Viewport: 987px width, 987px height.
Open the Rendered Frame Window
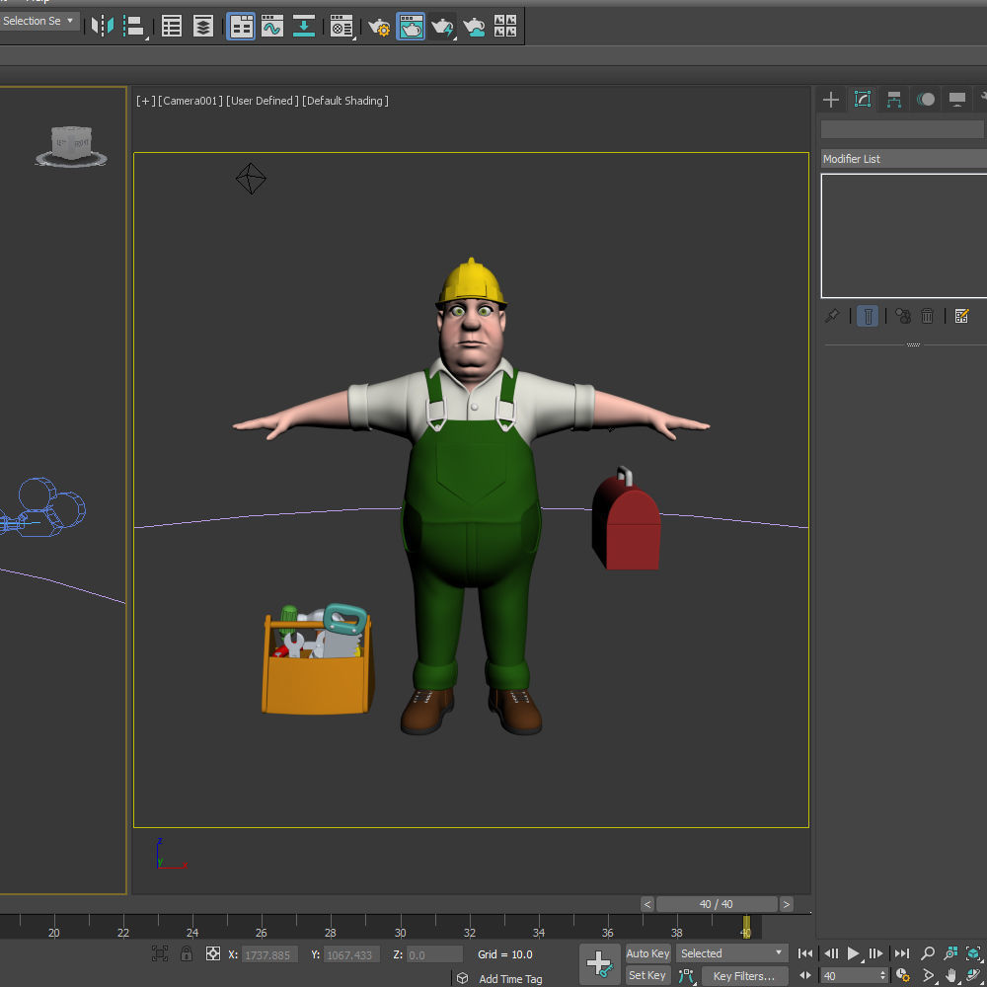click(411, 27)
